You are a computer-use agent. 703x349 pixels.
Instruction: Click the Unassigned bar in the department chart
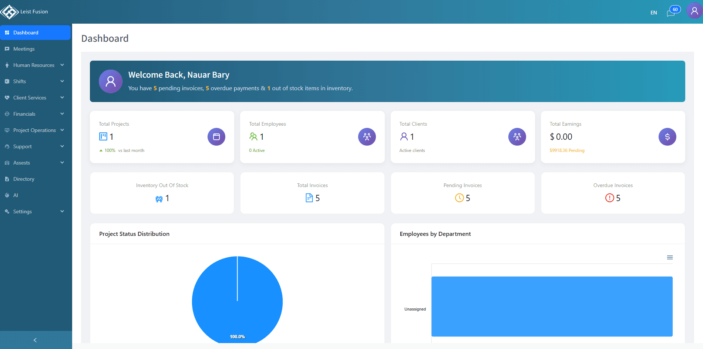pyautogui.click(x=551, y=306)
